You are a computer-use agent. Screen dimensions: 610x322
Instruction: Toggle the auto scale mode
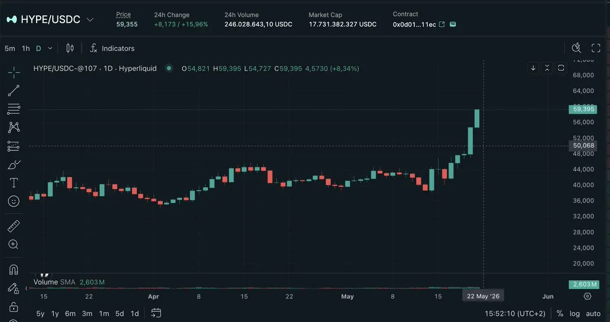pyautogui.click(x=593, y=313)
